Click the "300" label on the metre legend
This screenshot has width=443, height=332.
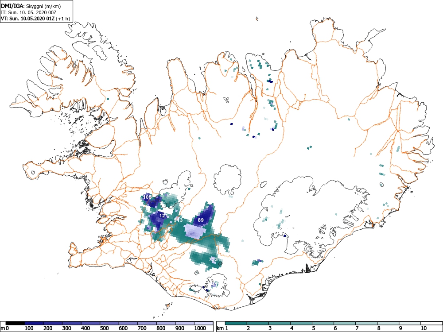tap(67, 328)
